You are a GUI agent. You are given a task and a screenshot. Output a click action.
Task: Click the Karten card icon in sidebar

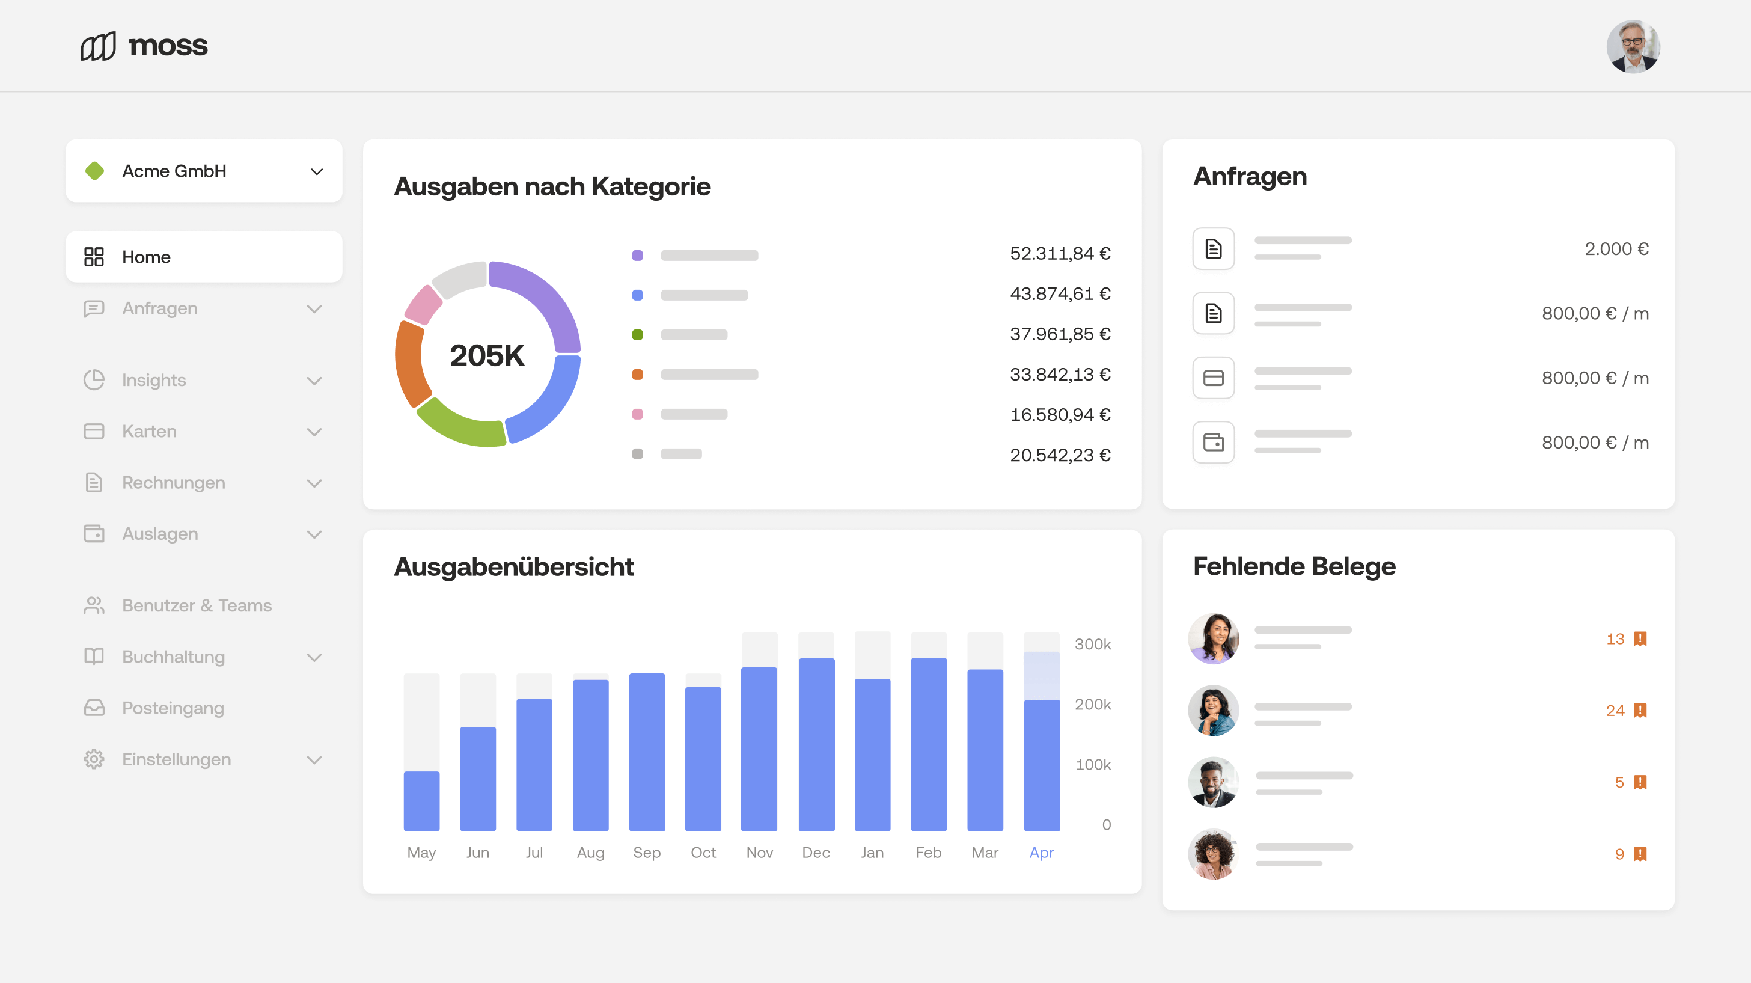click(x=94, y=432)
